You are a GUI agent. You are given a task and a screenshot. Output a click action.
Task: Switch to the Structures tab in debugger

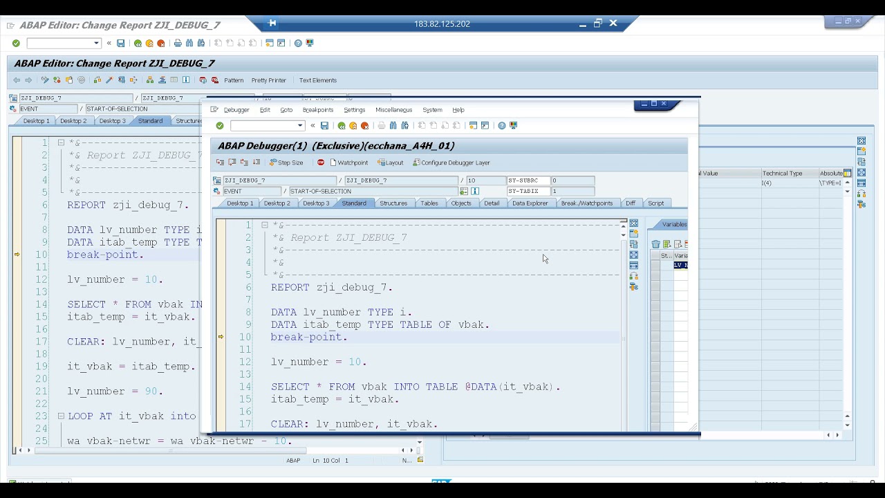[393, 203]
